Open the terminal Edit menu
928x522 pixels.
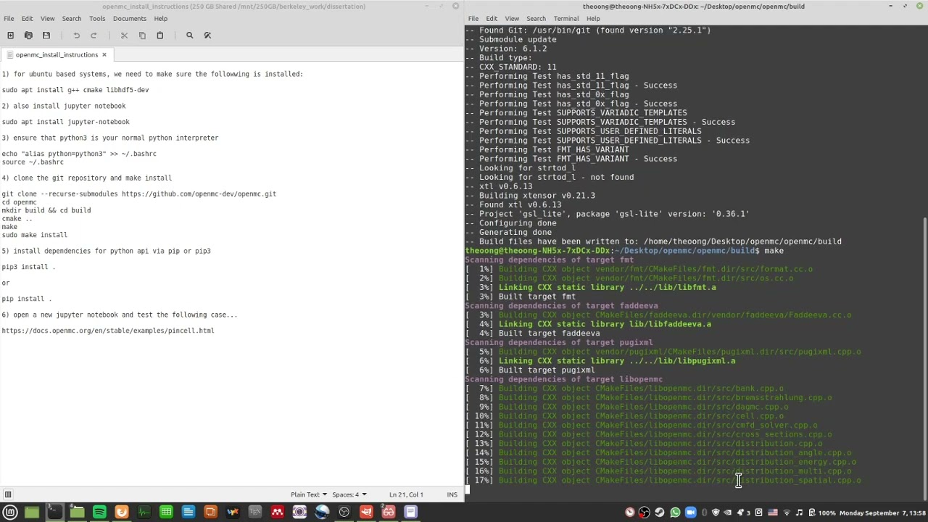tap(492, 18)
